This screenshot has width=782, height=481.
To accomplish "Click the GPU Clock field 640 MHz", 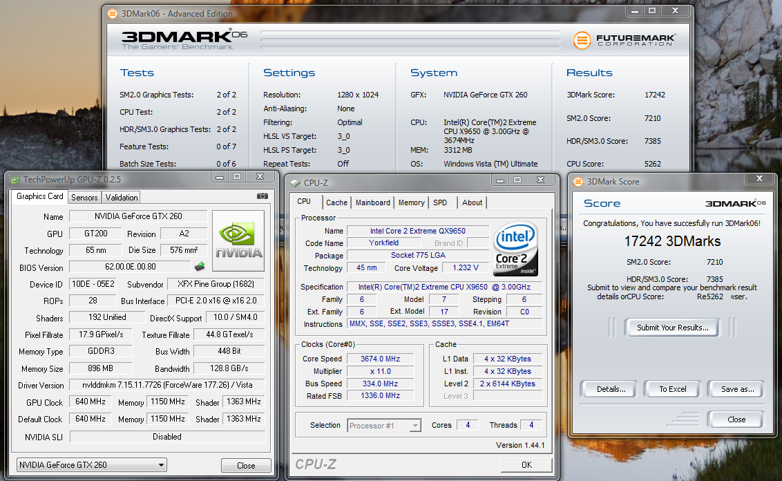I will [x=90, y=402].
